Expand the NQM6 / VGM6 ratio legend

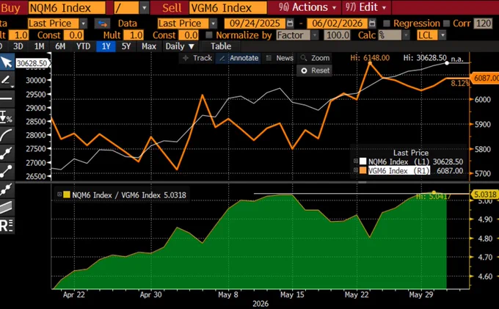[59, 194]
